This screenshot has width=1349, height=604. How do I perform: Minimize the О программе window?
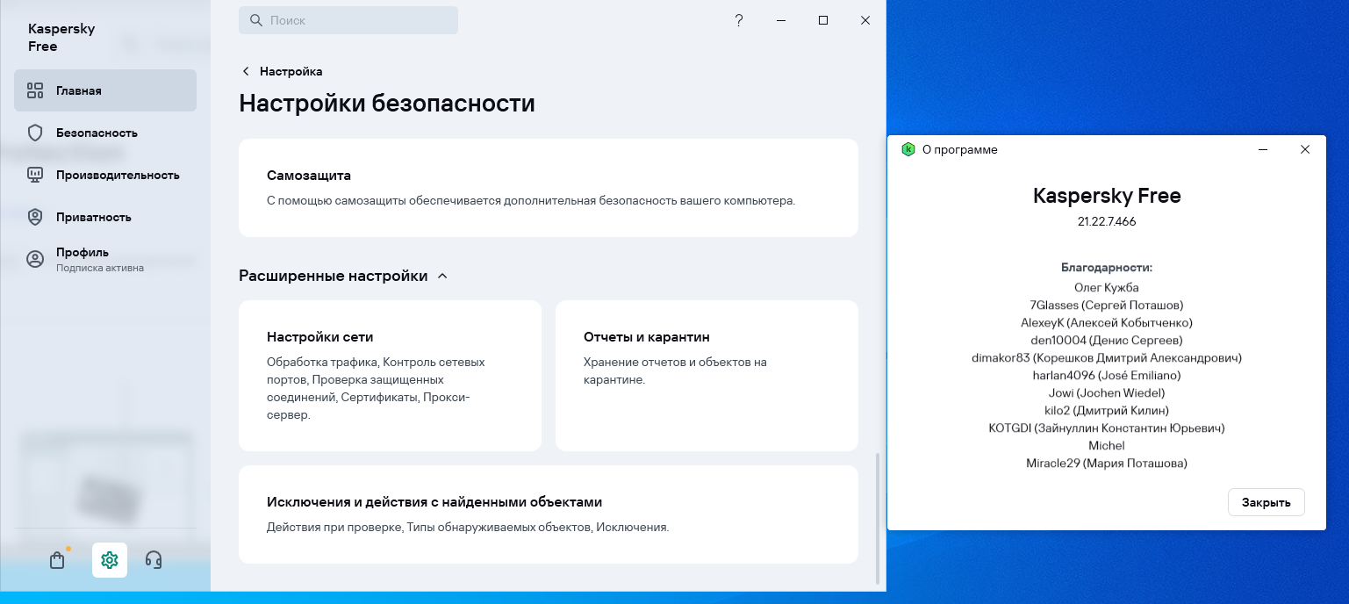[1263, 149]
